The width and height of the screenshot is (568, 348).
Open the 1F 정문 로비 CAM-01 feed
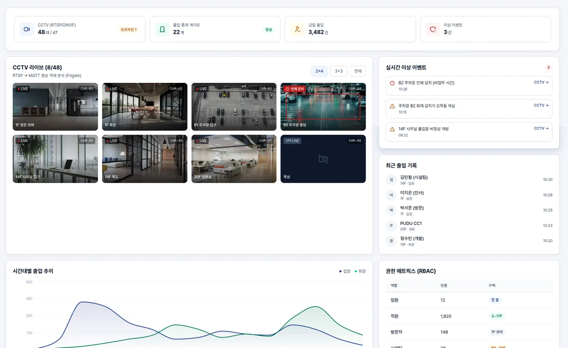click(55, 107)
